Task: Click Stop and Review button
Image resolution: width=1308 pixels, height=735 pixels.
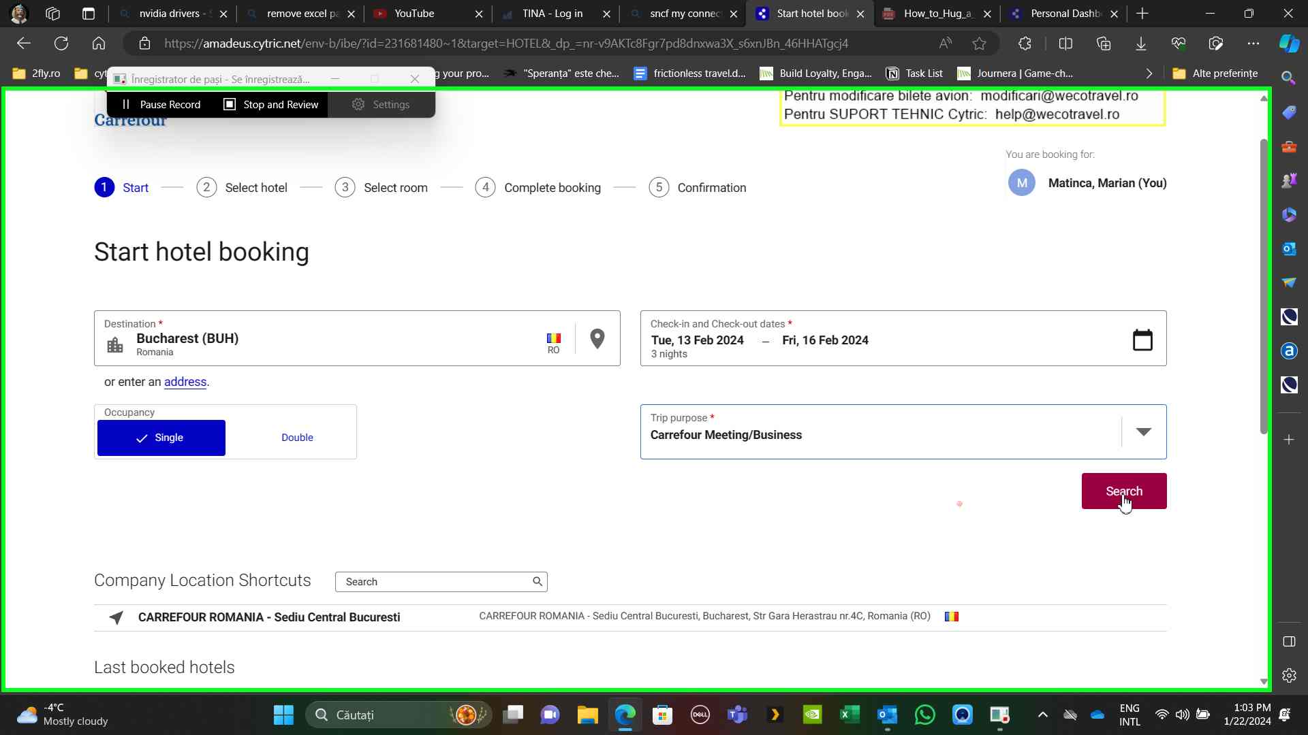Action: coord(271,104)
